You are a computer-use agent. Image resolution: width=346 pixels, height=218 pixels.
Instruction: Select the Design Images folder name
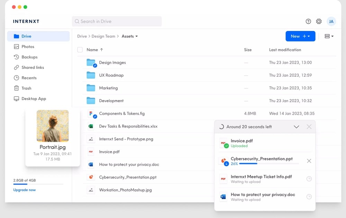[112, 63]
